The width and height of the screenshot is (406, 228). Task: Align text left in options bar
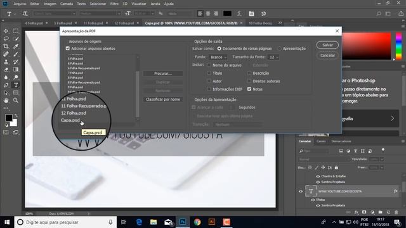click(200, 14)
